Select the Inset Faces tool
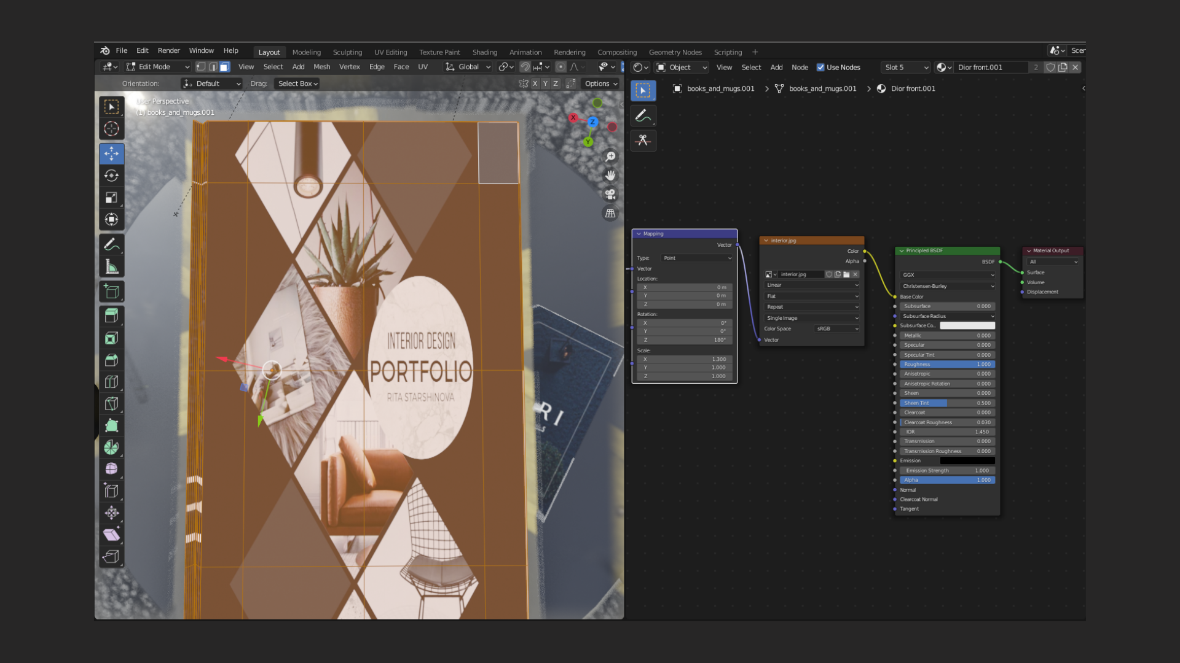Image resolution: width=1180 pixels, height=663 pixels. coord(111,338)
